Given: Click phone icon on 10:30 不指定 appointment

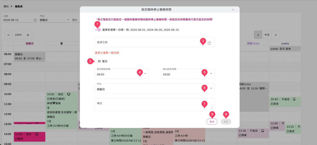Looking at the screenshot, I should (x=295, y=99).
